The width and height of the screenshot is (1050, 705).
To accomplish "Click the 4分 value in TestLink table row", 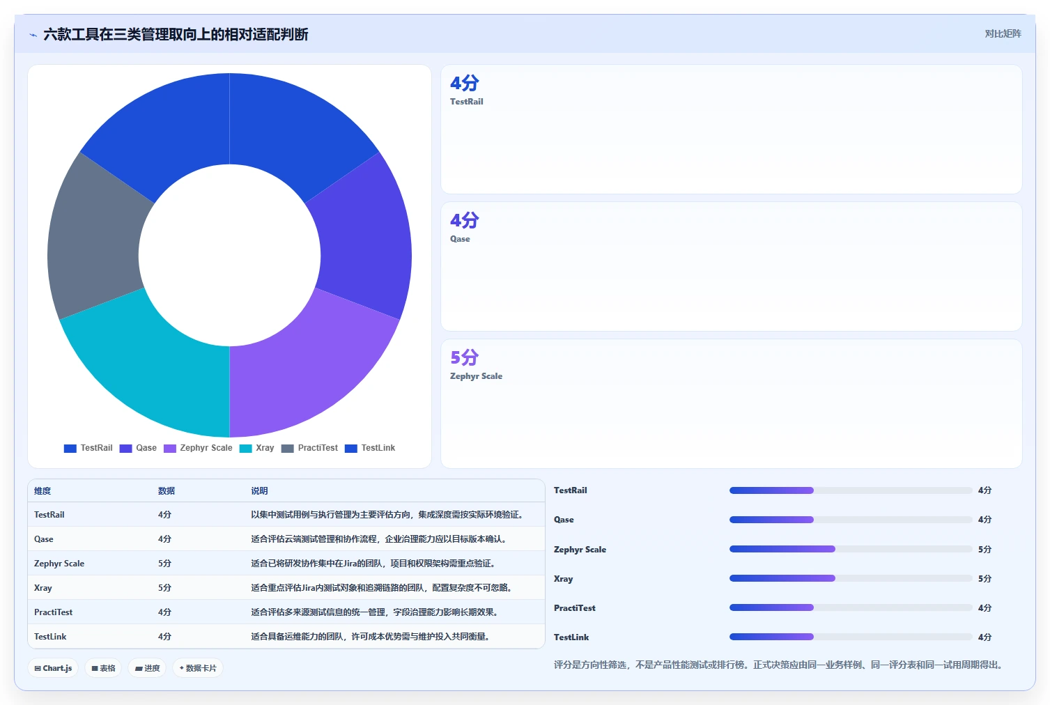I will [164, 637].
